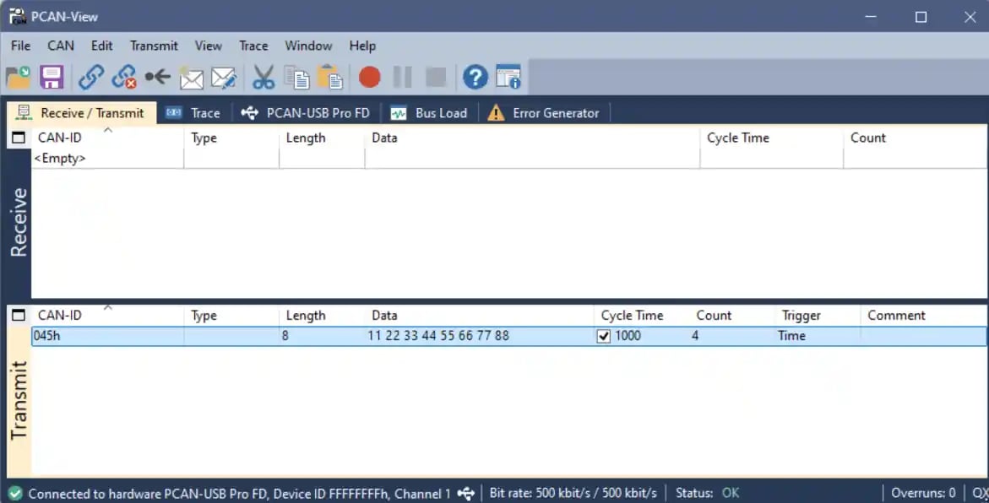The image size is (989, 503).
Task: Click the Receive Data column header
Action: (532, 138)
